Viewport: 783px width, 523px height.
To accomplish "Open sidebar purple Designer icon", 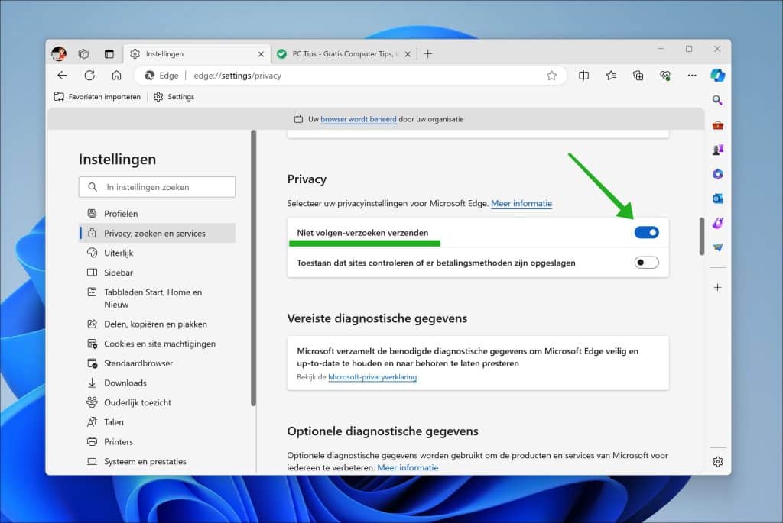I will pos(717,223).
